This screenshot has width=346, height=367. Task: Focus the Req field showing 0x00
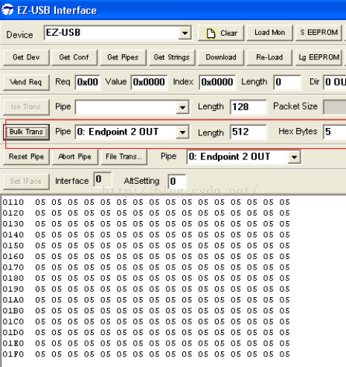pyautogui.click(x=88, y=82)
